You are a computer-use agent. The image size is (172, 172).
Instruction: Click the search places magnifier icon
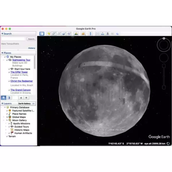tap(4, 98)
